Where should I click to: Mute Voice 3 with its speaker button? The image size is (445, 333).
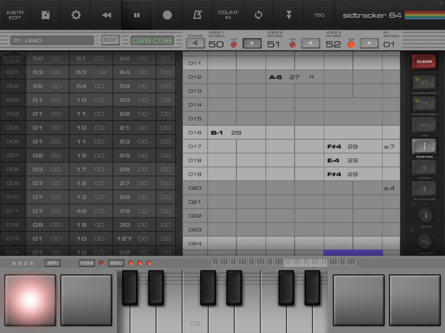coord(369,43)
